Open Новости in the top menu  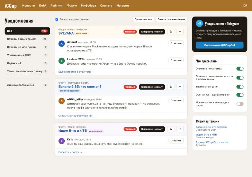(x=28, y=6)
